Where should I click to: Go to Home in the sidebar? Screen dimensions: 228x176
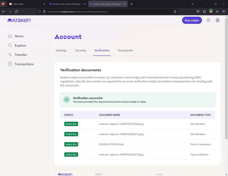click(x=19, y=36)
